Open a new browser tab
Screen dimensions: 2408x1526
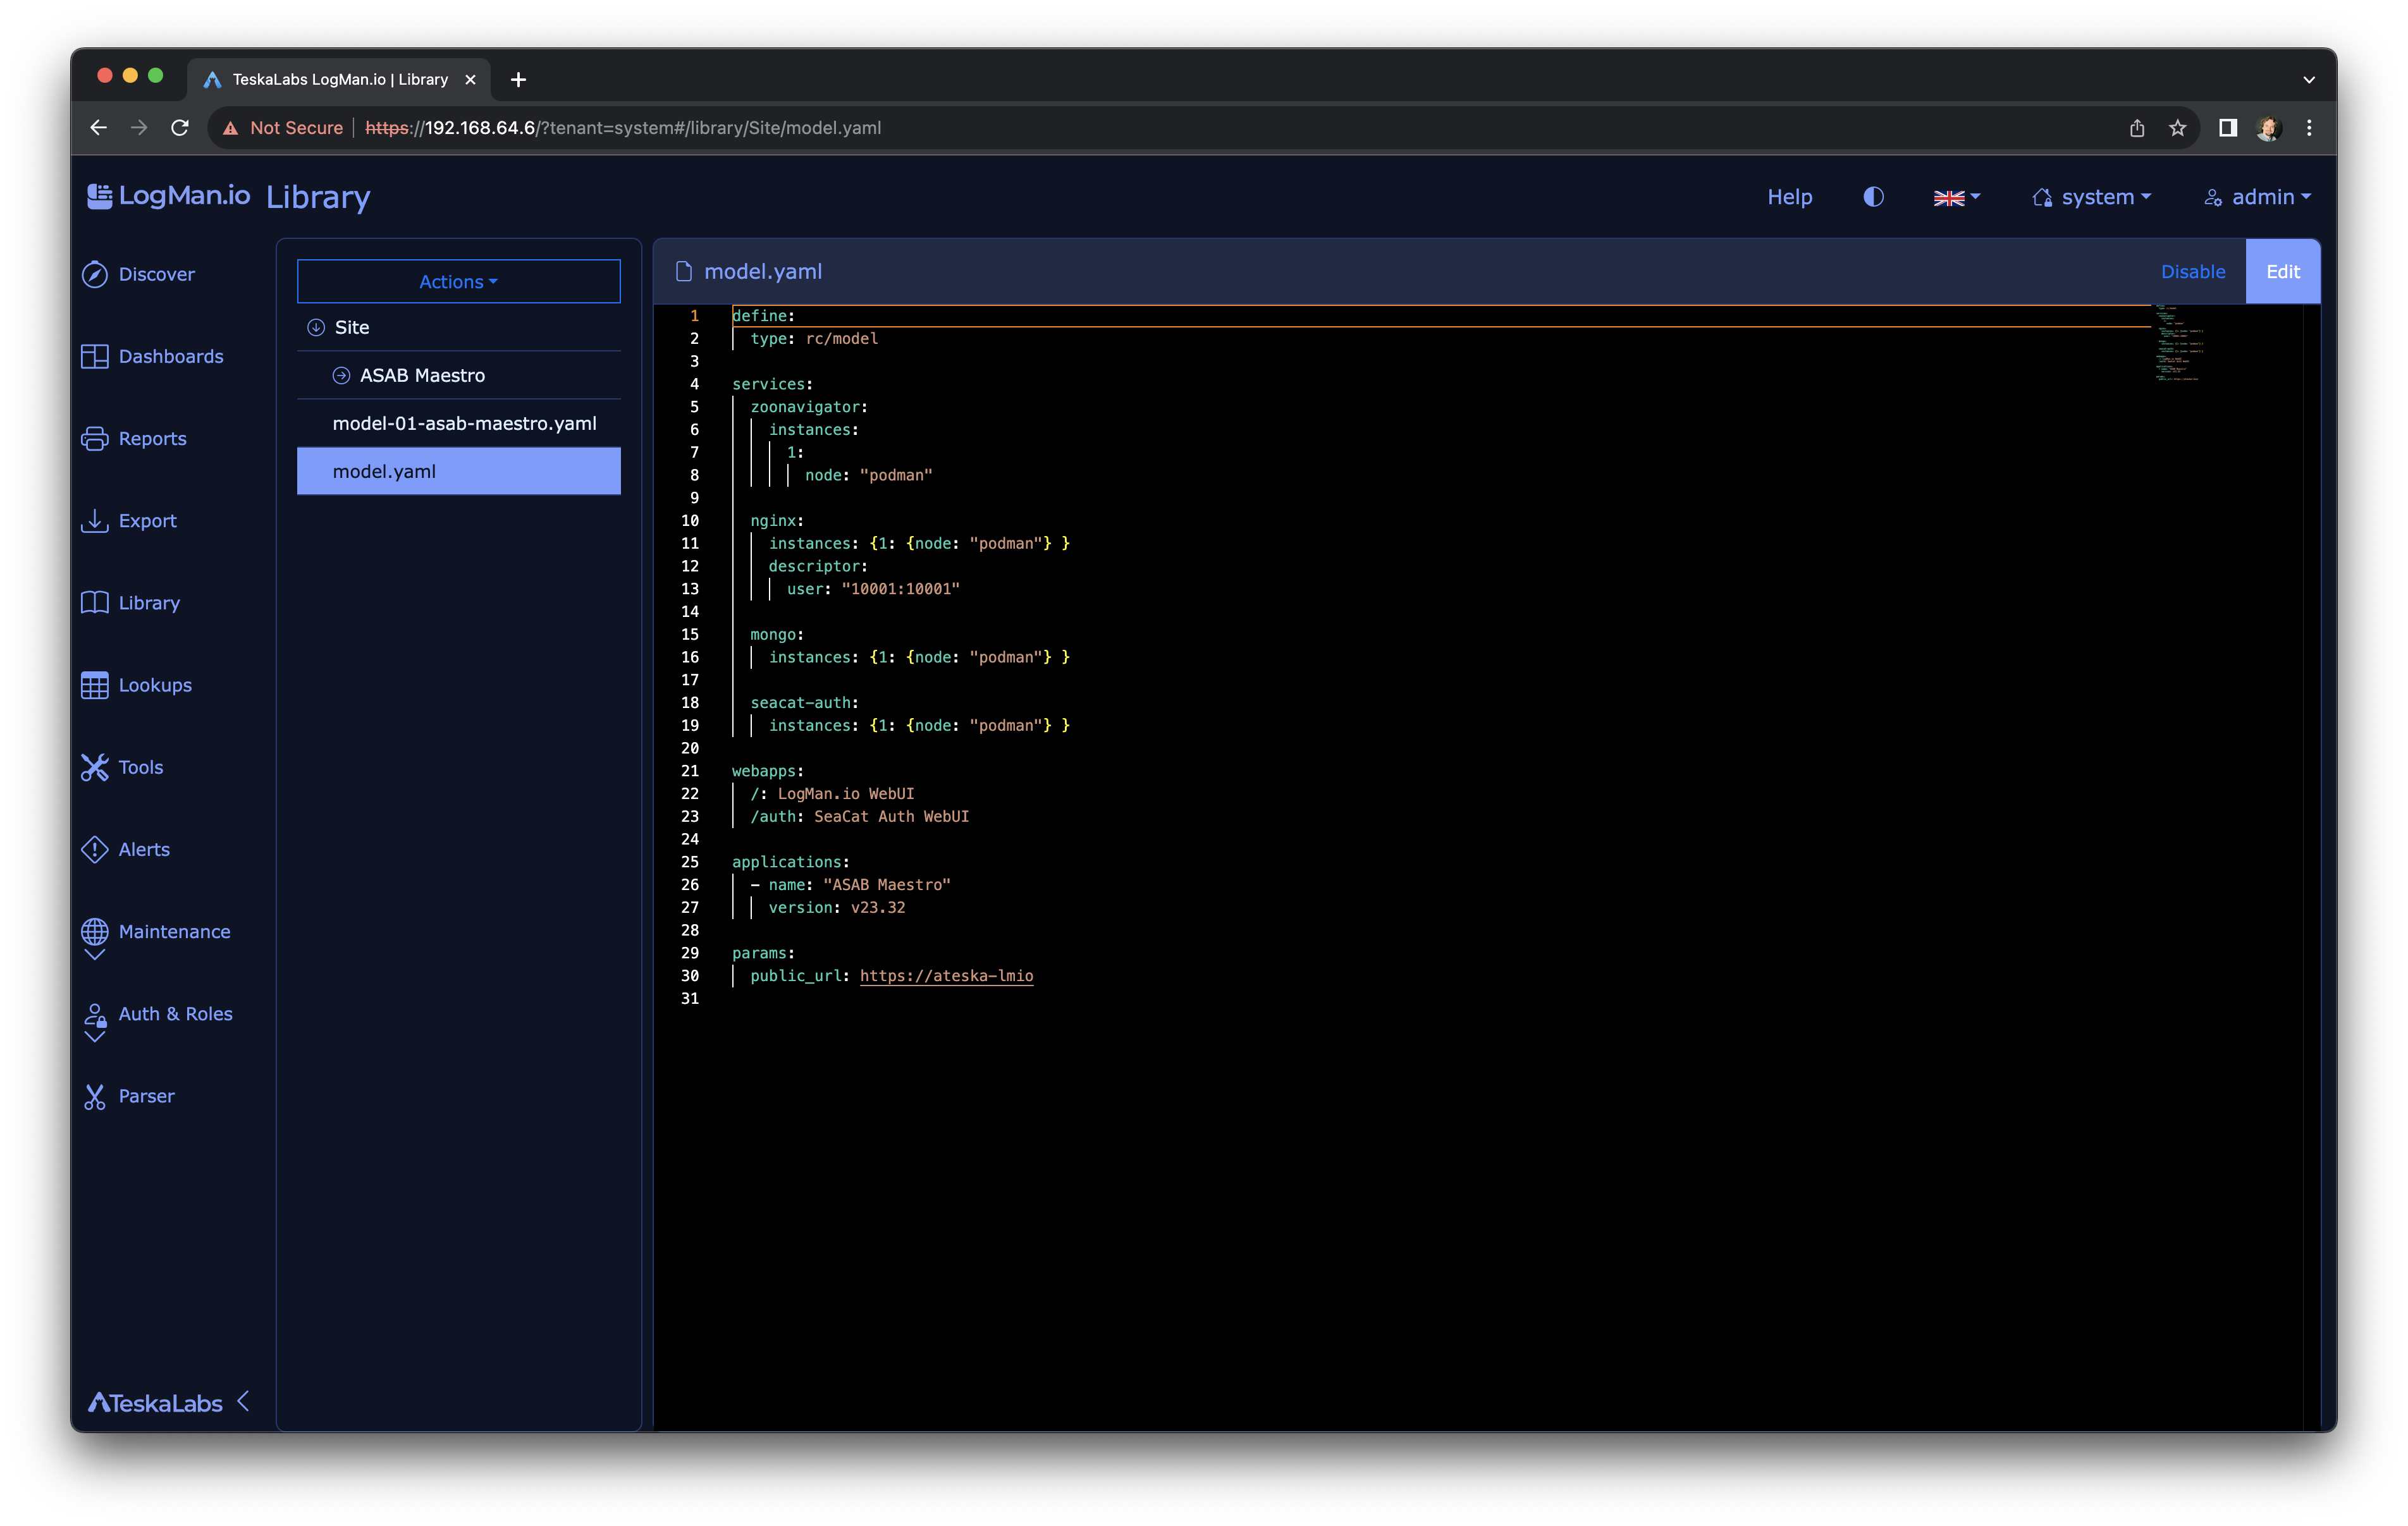point(518,79)
